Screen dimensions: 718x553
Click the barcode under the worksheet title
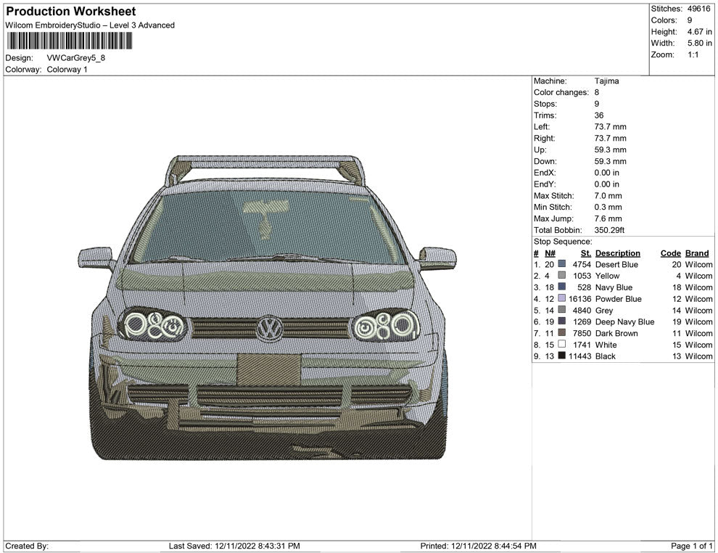point(69,41)
